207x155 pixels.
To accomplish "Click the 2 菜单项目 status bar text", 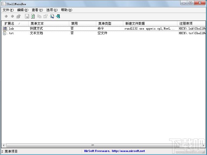I will (x=9, y=151).
